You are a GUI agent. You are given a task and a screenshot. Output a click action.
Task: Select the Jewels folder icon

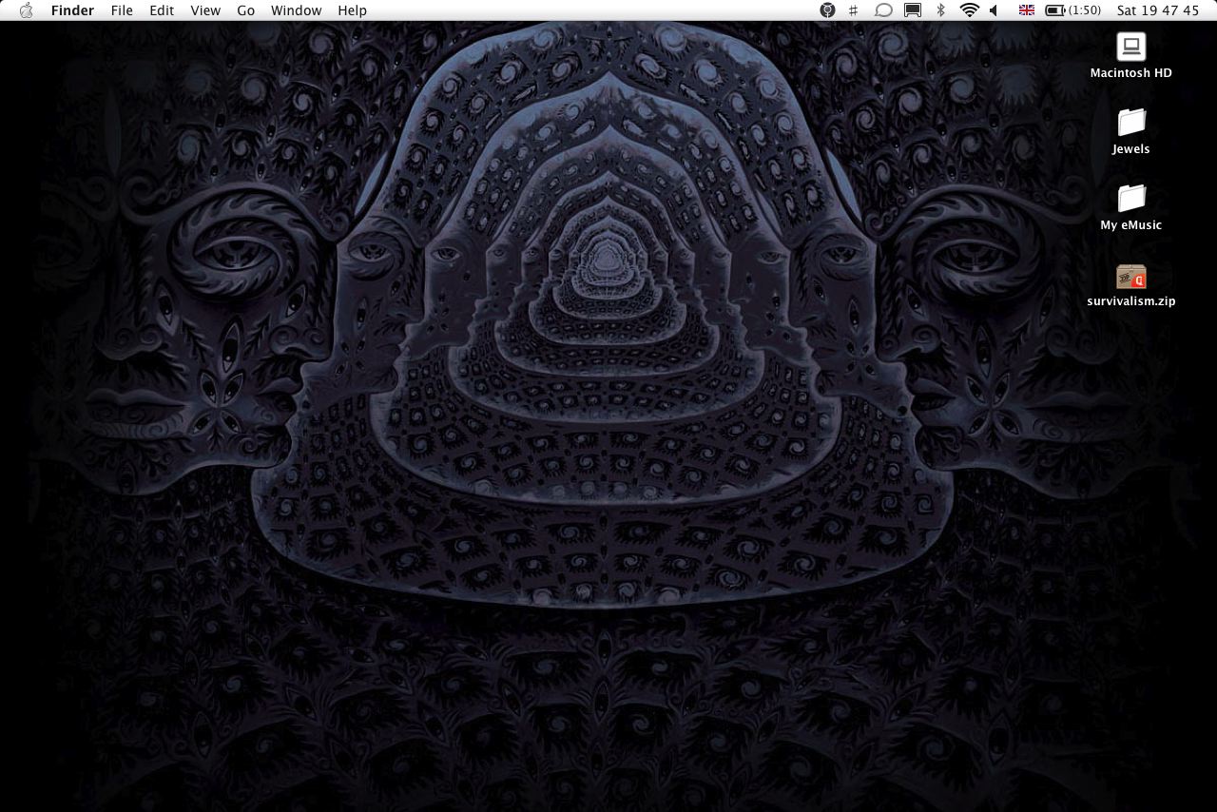[1131, 122]
